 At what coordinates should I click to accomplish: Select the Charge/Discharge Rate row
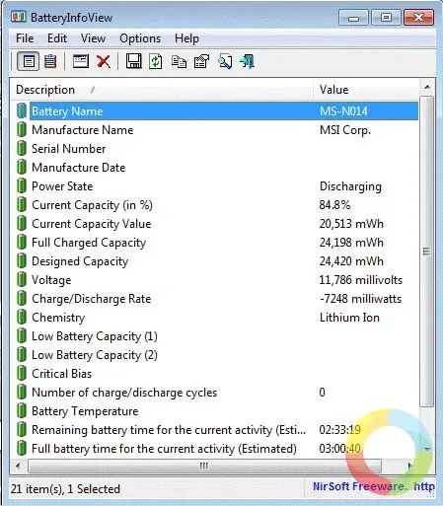[x=217, y=299]
